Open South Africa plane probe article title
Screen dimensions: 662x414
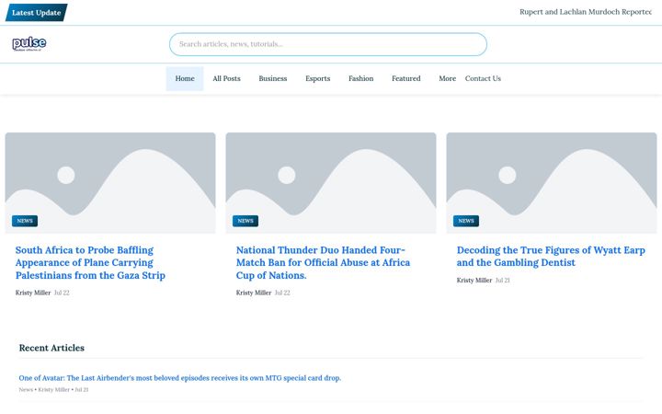coord(90,263)
